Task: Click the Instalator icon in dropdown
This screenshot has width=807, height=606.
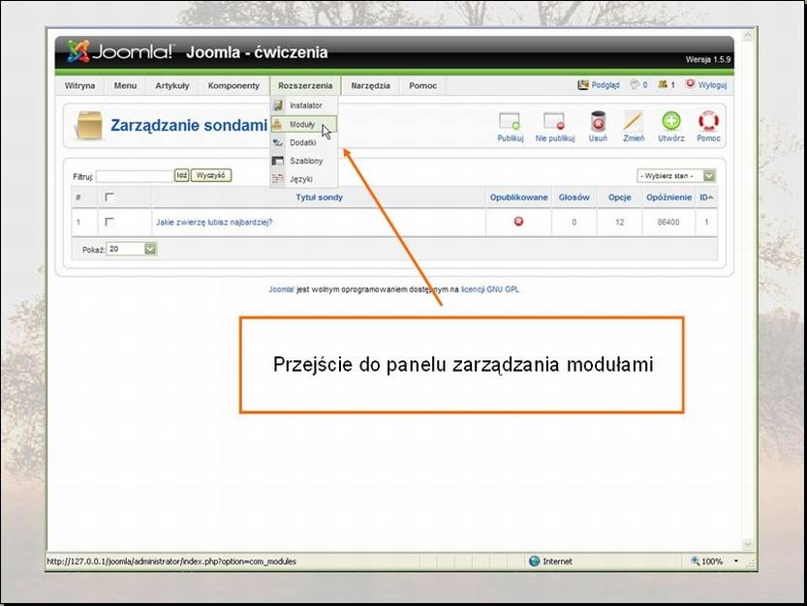Action: (278, 106)
